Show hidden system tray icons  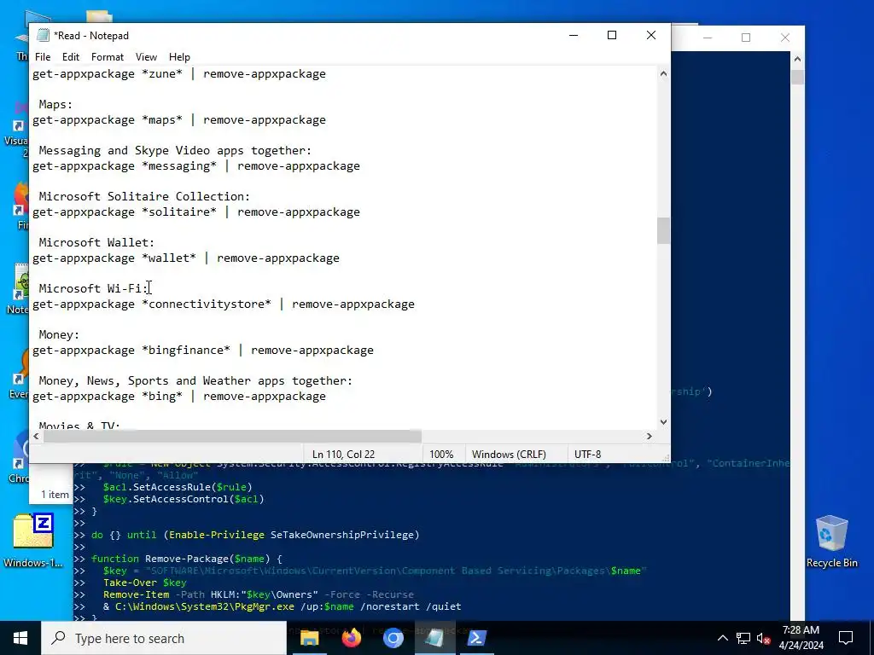tap(722, 638)
